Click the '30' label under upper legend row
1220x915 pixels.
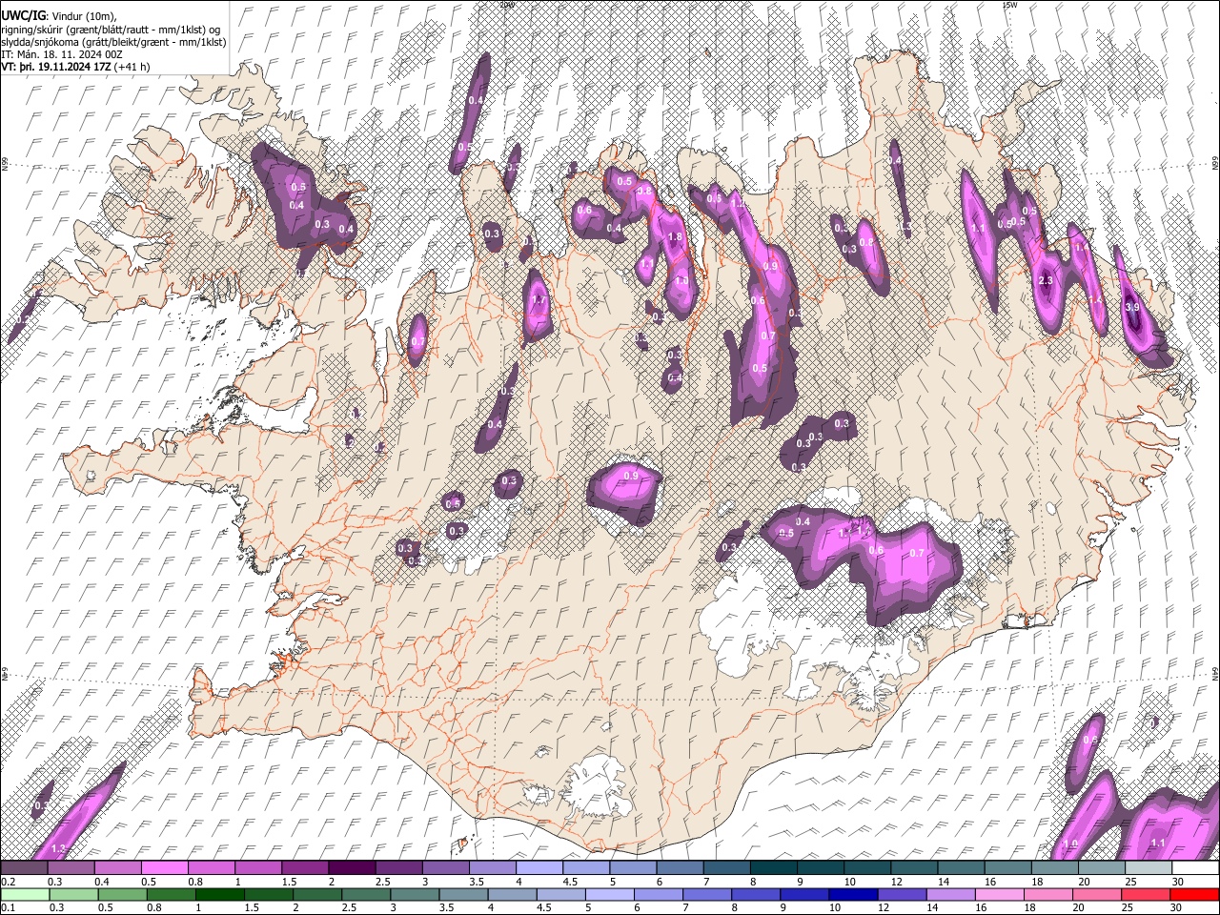coord(1178,882)
